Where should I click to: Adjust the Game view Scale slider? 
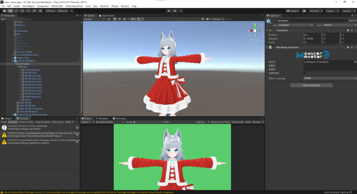146,122
